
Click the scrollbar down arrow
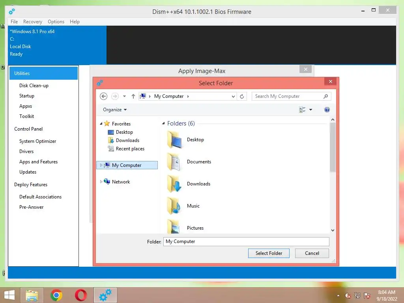pyautogui.click(x=333, y=230)
